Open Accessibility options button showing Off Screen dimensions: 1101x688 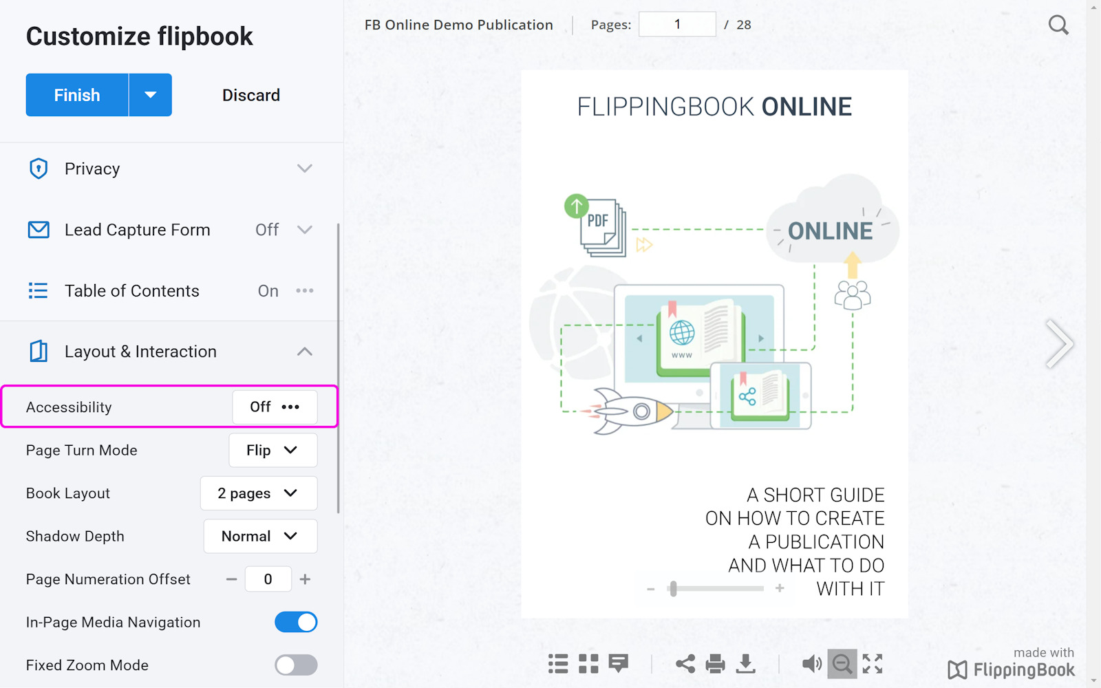tap(275, 407)
